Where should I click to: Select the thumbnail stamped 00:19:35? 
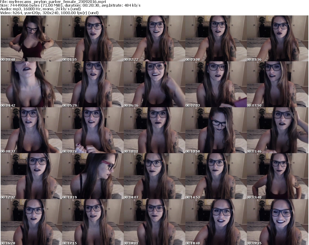278,222
